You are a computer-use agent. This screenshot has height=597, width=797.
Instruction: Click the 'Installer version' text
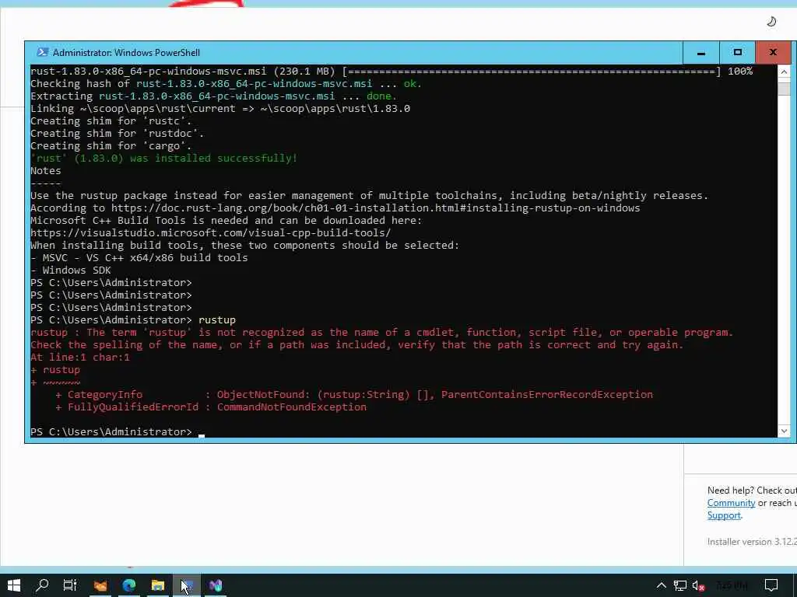(x=752, y=542)
